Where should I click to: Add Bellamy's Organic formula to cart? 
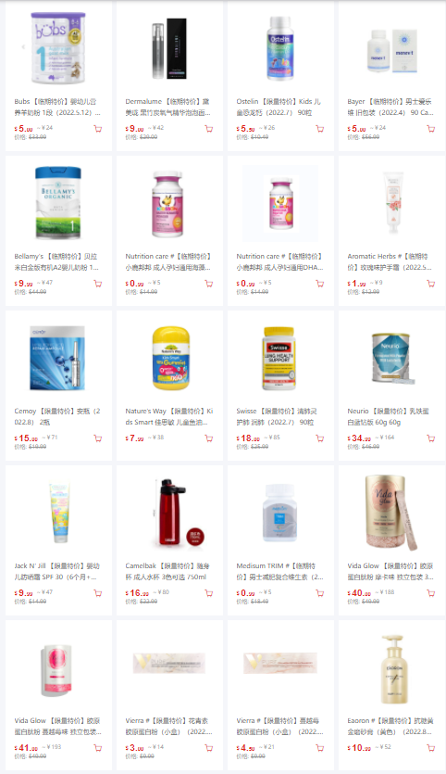pyautogui.click(x=97, y=284)
